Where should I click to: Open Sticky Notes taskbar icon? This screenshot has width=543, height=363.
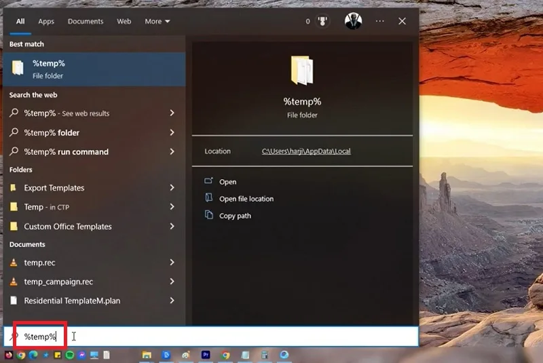pos(58,355)
